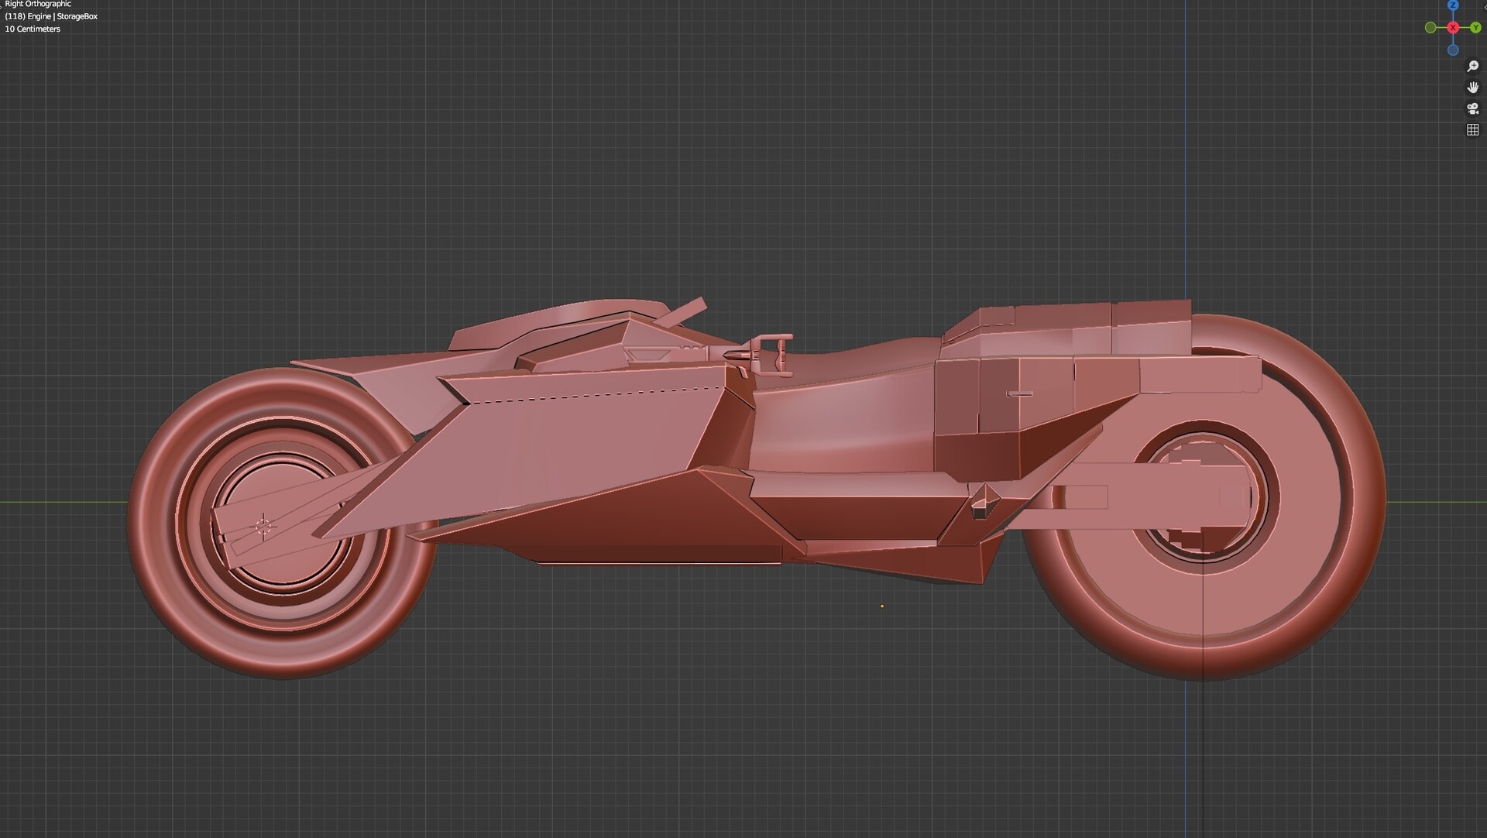This screenshot has height=838, width=1487.
Task: Click the camera view icon in the sidebar
Action: [x=1473, y=108]
